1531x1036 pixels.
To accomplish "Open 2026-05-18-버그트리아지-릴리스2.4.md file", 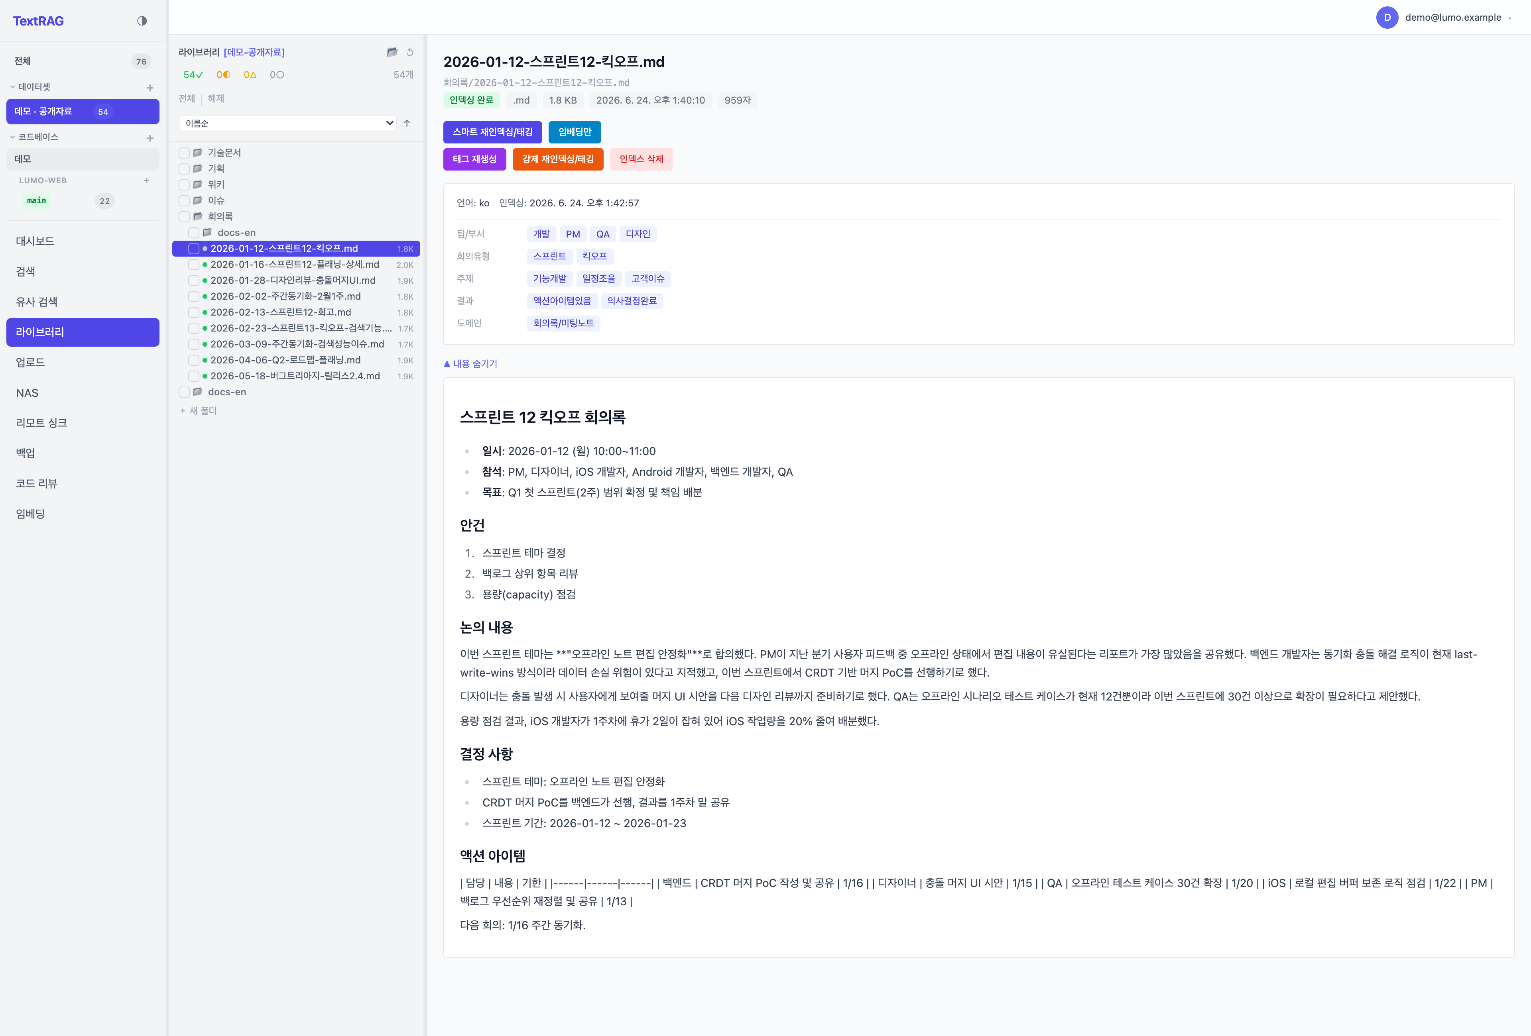I will (295, 376).
